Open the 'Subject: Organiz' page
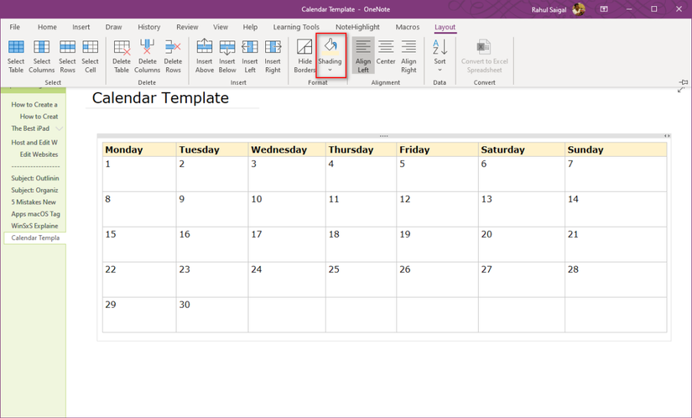This screenshot has height=418, width=692. (x=34, y=191)
